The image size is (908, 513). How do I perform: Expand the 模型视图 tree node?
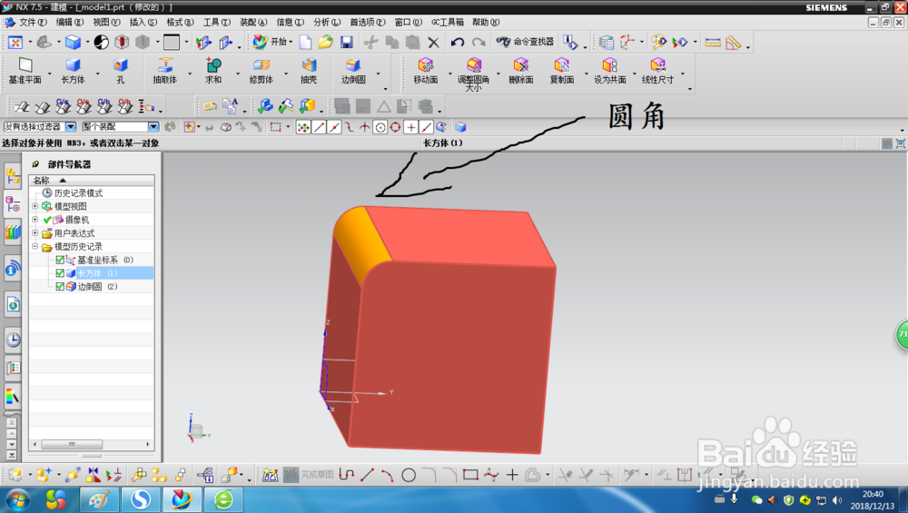pos(35,206)
